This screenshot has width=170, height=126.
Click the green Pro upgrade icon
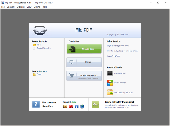click(95, 104)
